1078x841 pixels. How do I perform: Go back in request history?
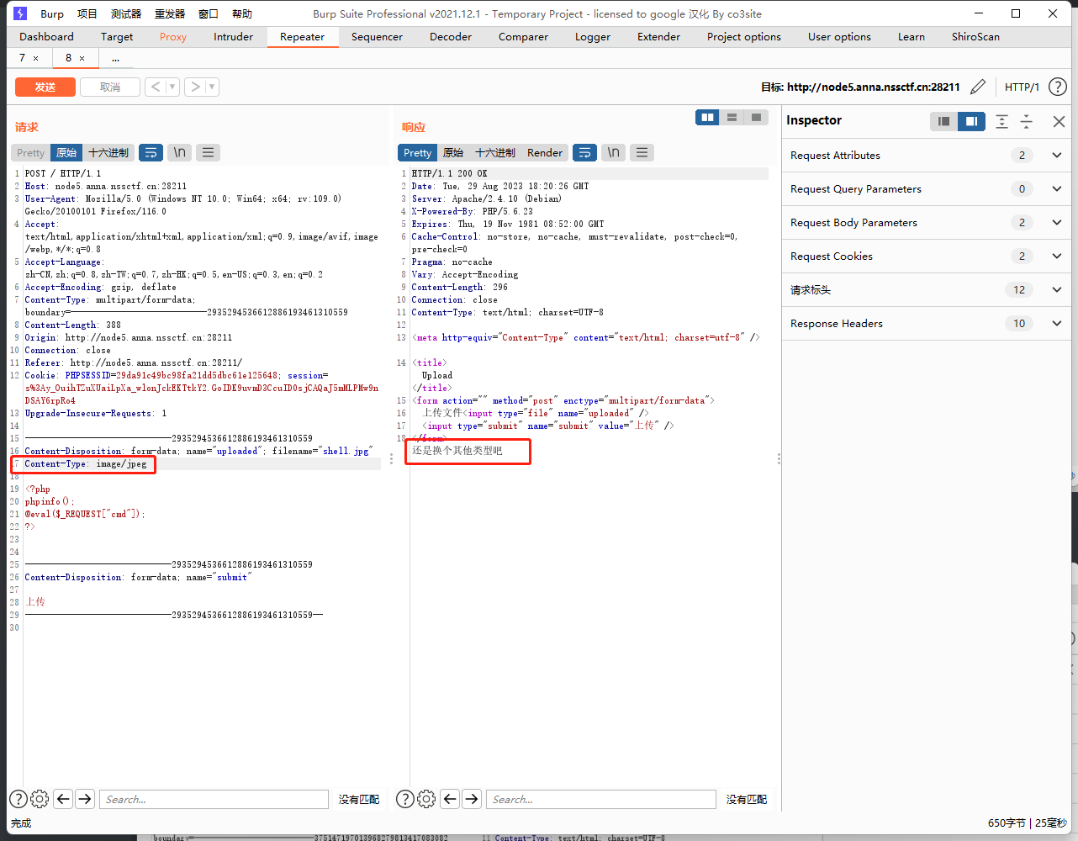click(156, 87)
